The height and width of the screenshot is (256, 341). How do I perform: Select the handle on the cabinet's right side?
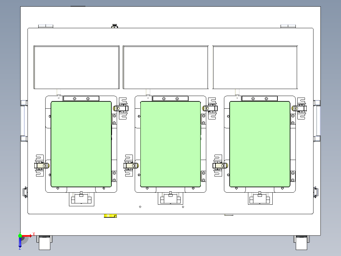pyautogui.click(x=317, y=121)
